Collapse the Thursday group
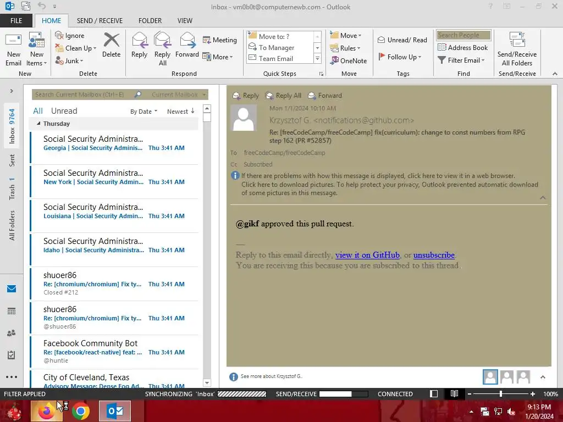The height and width of the screenshot is (422, 563). [x=38, y=124]
